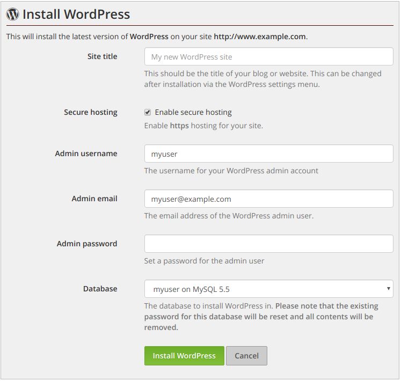Click the 'http://www.example.com' site text
The height and width of the screenshot is (381, 401).
click(260, 36)
